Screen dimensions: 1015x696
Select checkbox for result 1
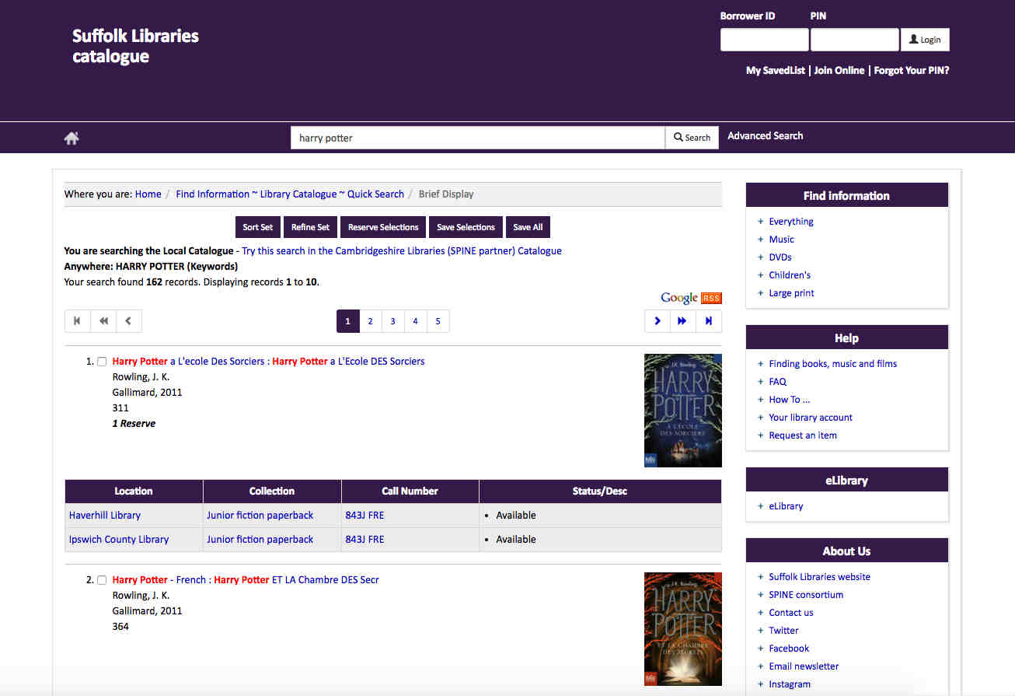102,362
